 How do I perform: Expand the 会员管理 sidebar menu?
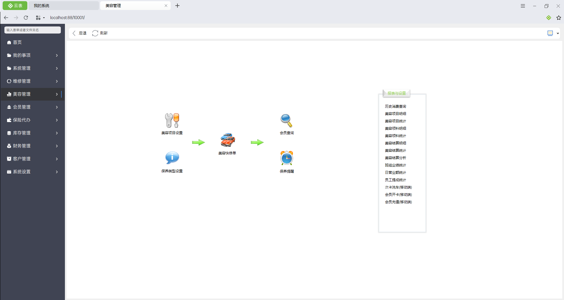pos(32,107)
